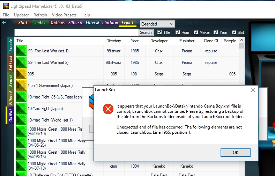Click the LightSpeed MameLister app icon

click(x=6, y=6)
